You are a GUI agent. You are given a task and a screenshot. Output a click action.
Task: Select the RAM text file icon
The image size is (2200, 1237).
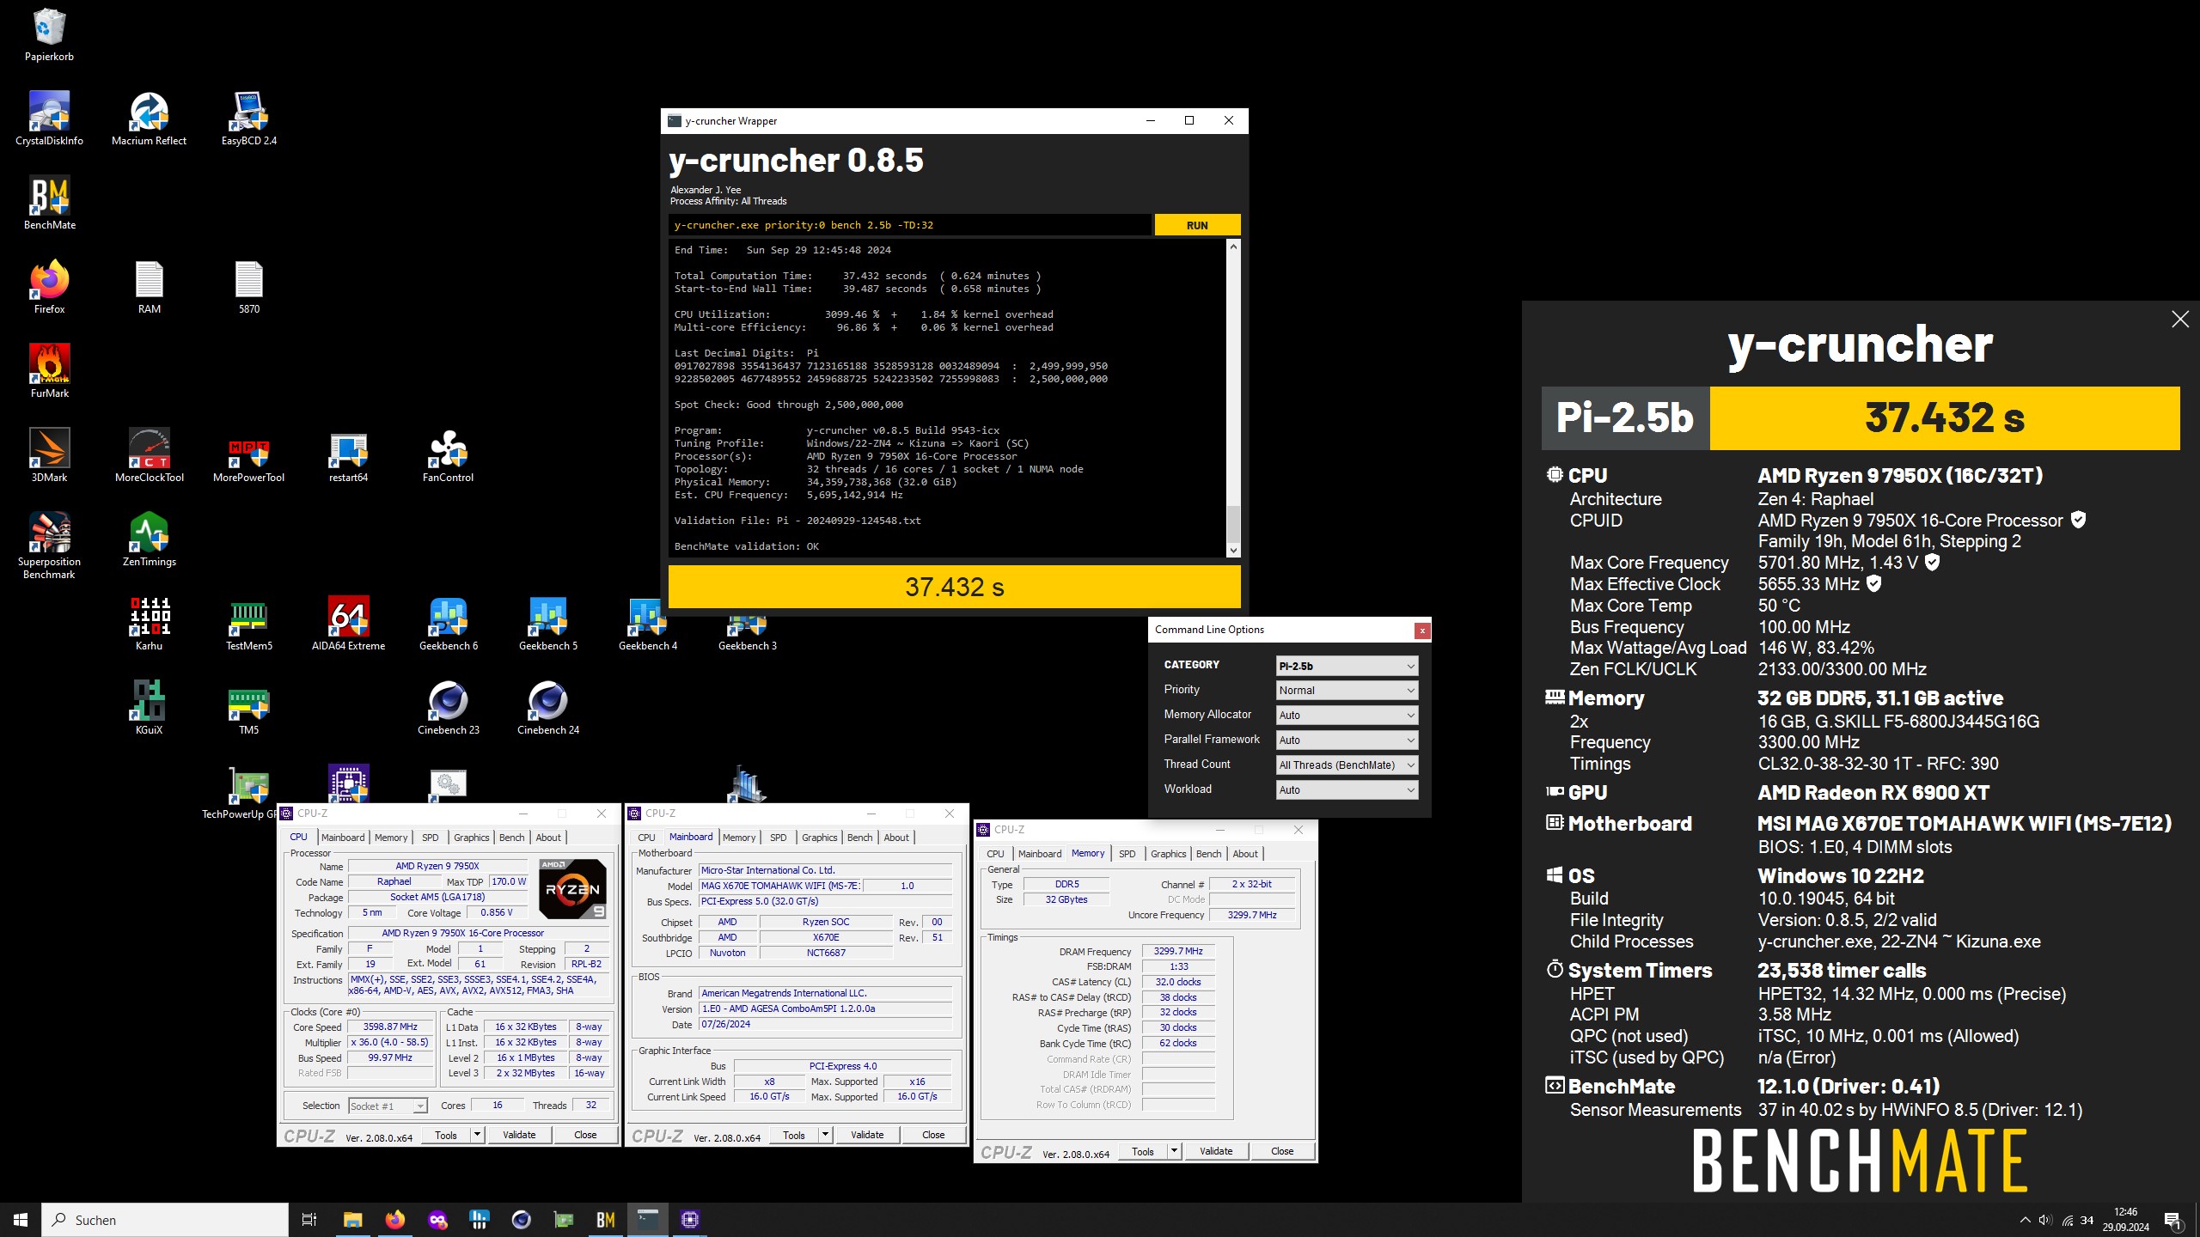point(149,288)
